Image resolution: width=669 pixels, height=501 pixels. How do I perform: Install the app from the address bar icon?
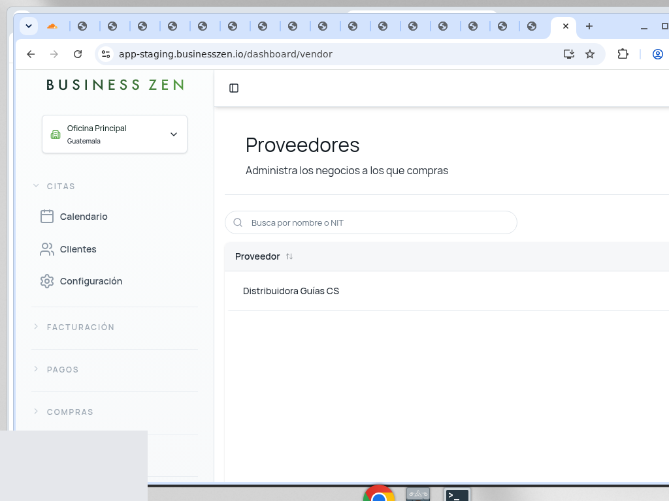569,54
